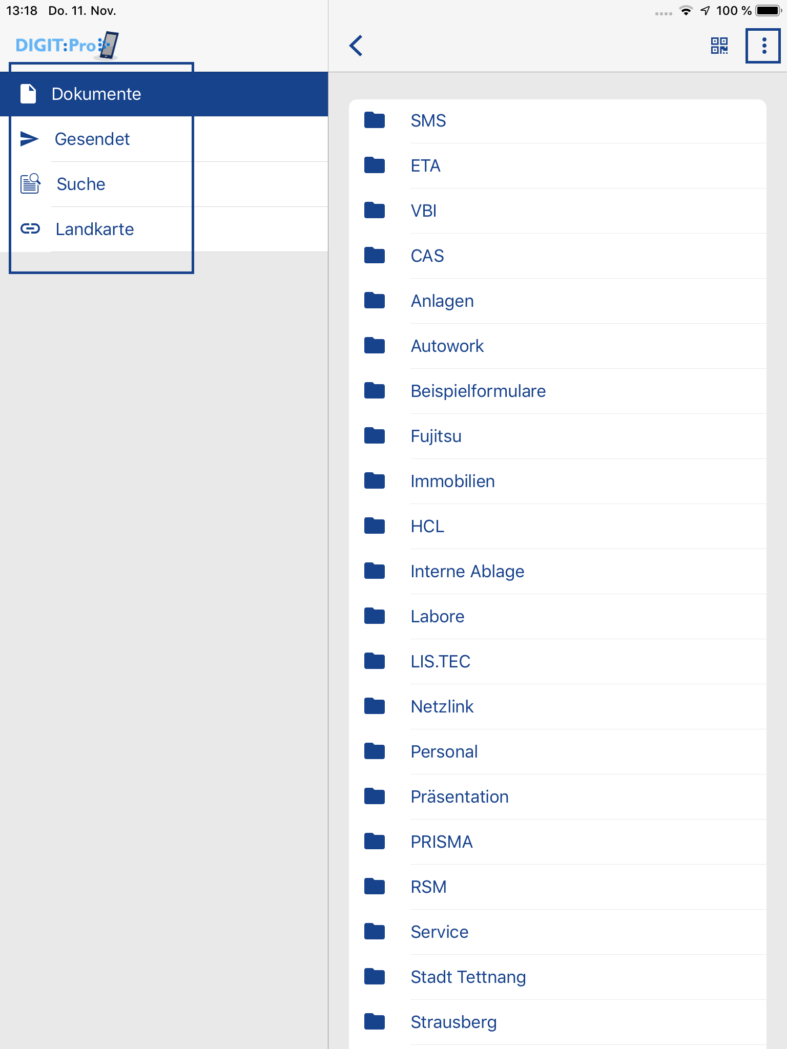Open the three-dot overflow menu
Viewport: 787px width, 1049px height.
click(x=763, y=46)
